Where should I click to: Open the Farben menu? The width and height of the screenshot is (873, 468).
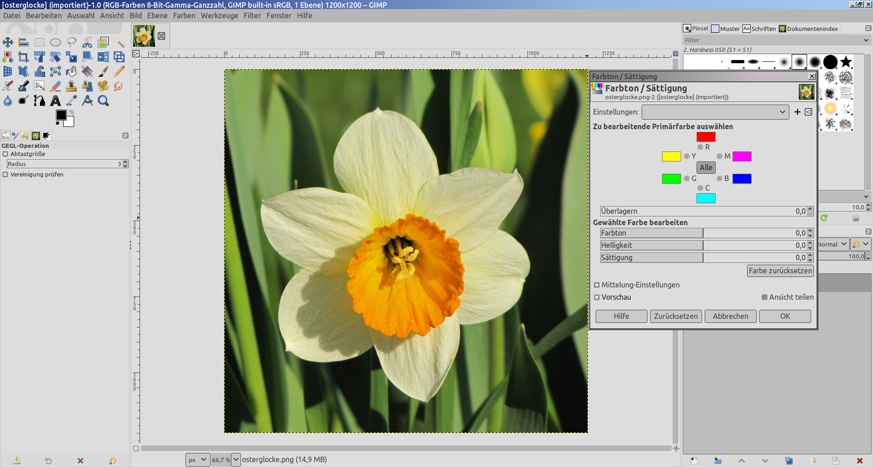(x=184, y=15)
